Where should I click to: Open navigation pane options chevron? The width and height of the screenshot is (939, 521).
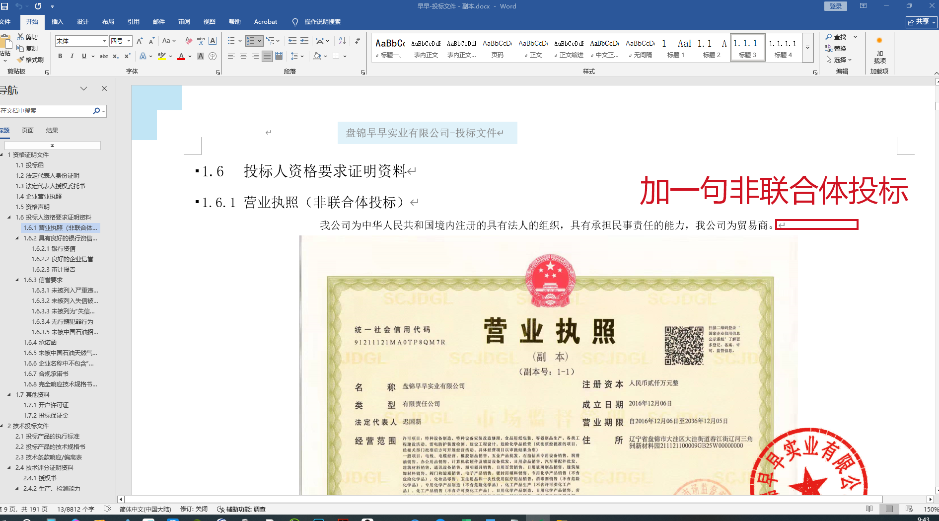click(83, 88)
